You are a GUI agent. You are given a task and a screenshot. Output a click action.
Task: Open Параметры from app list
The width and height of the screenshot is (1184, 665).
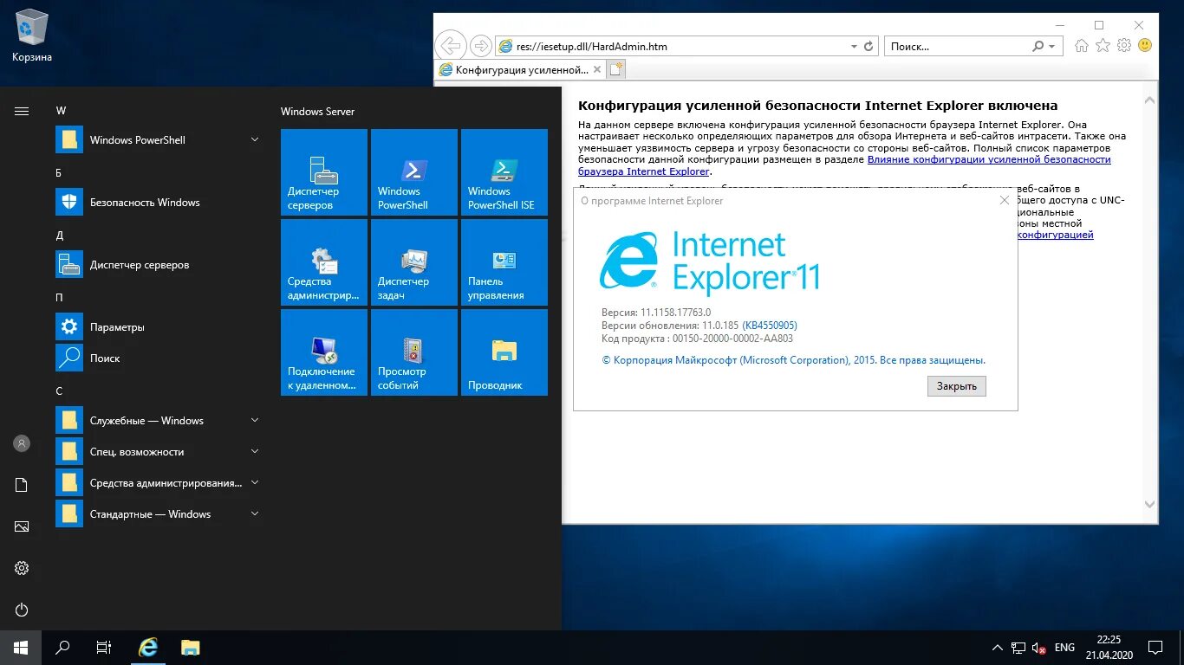pos(158,327)
